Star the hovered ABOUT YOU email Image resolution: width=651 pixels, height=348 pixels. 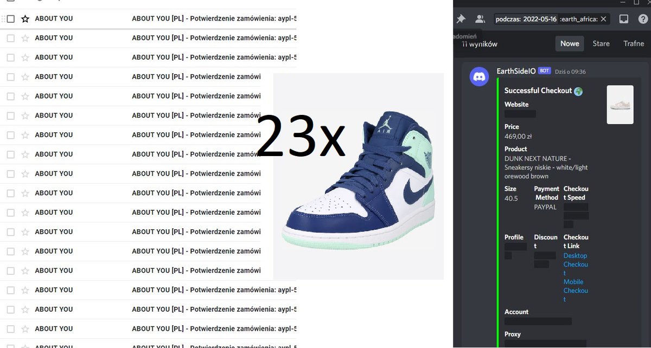(25, 19)
